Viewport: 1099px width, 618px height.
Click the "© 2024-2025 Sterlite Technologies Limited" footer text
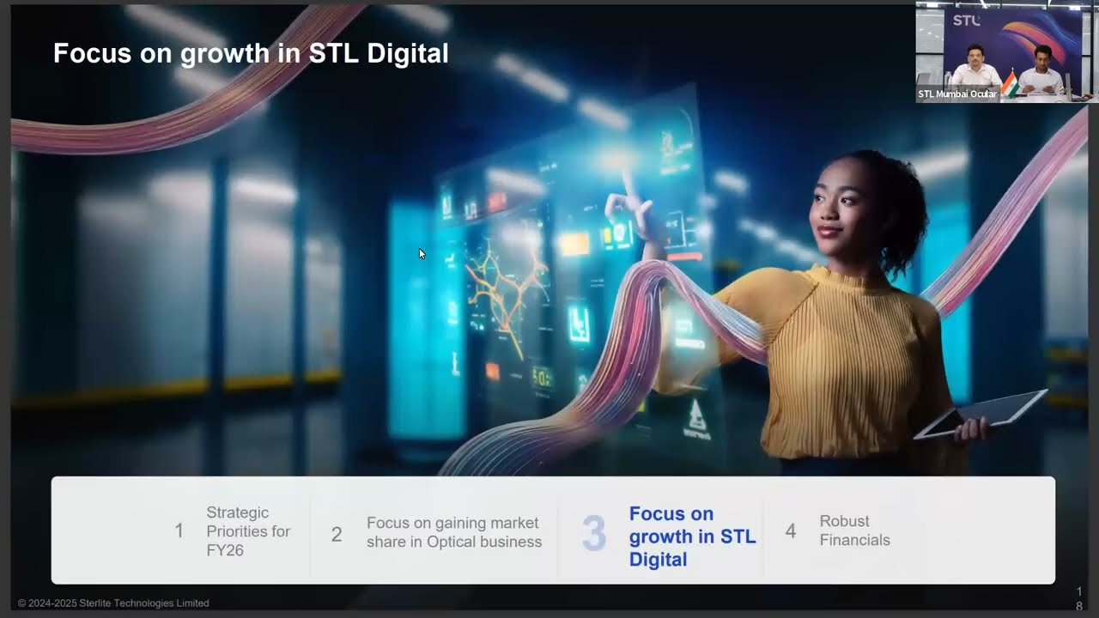pyautogui.click(x=113, y=603)
